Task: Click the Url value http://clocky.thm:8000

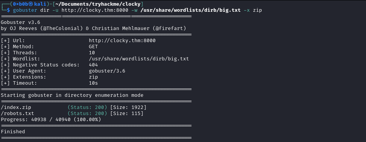Action: (x=122, y=41)
